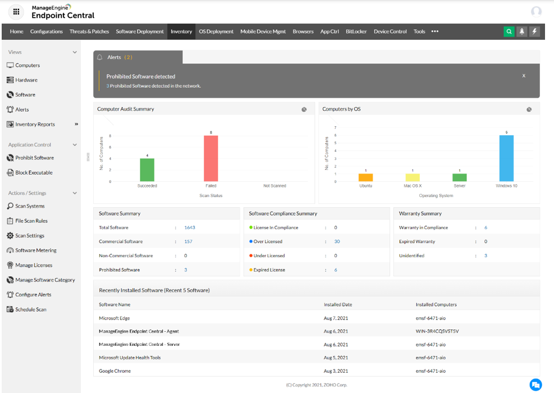Click the Hardware icon in sidebar
This screenshot has height=393, width=554.
pos(10,80)
